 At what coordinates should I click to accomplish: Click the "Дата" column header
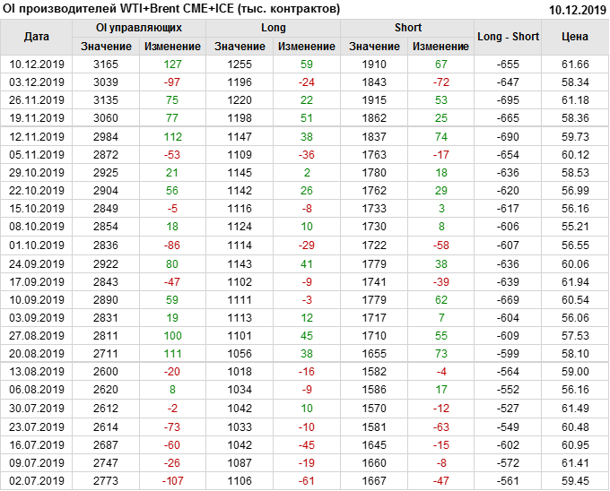(x=37, y=37)
